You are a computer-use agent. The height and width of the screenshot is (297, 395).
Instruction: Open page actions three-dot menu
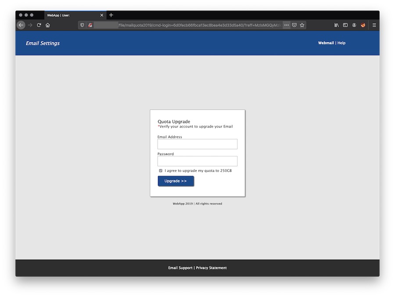tap(286, 25)
